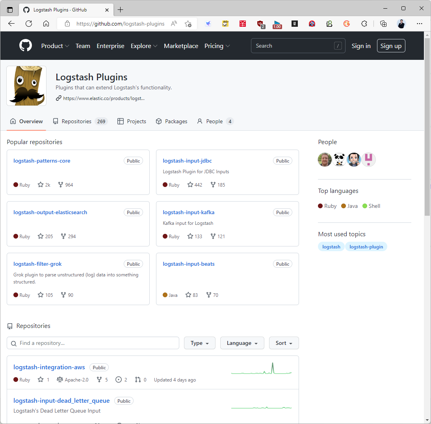Screen dimensions: 431x424
Task: Open Marketplace in header navigation
Action: pos(181,46)
